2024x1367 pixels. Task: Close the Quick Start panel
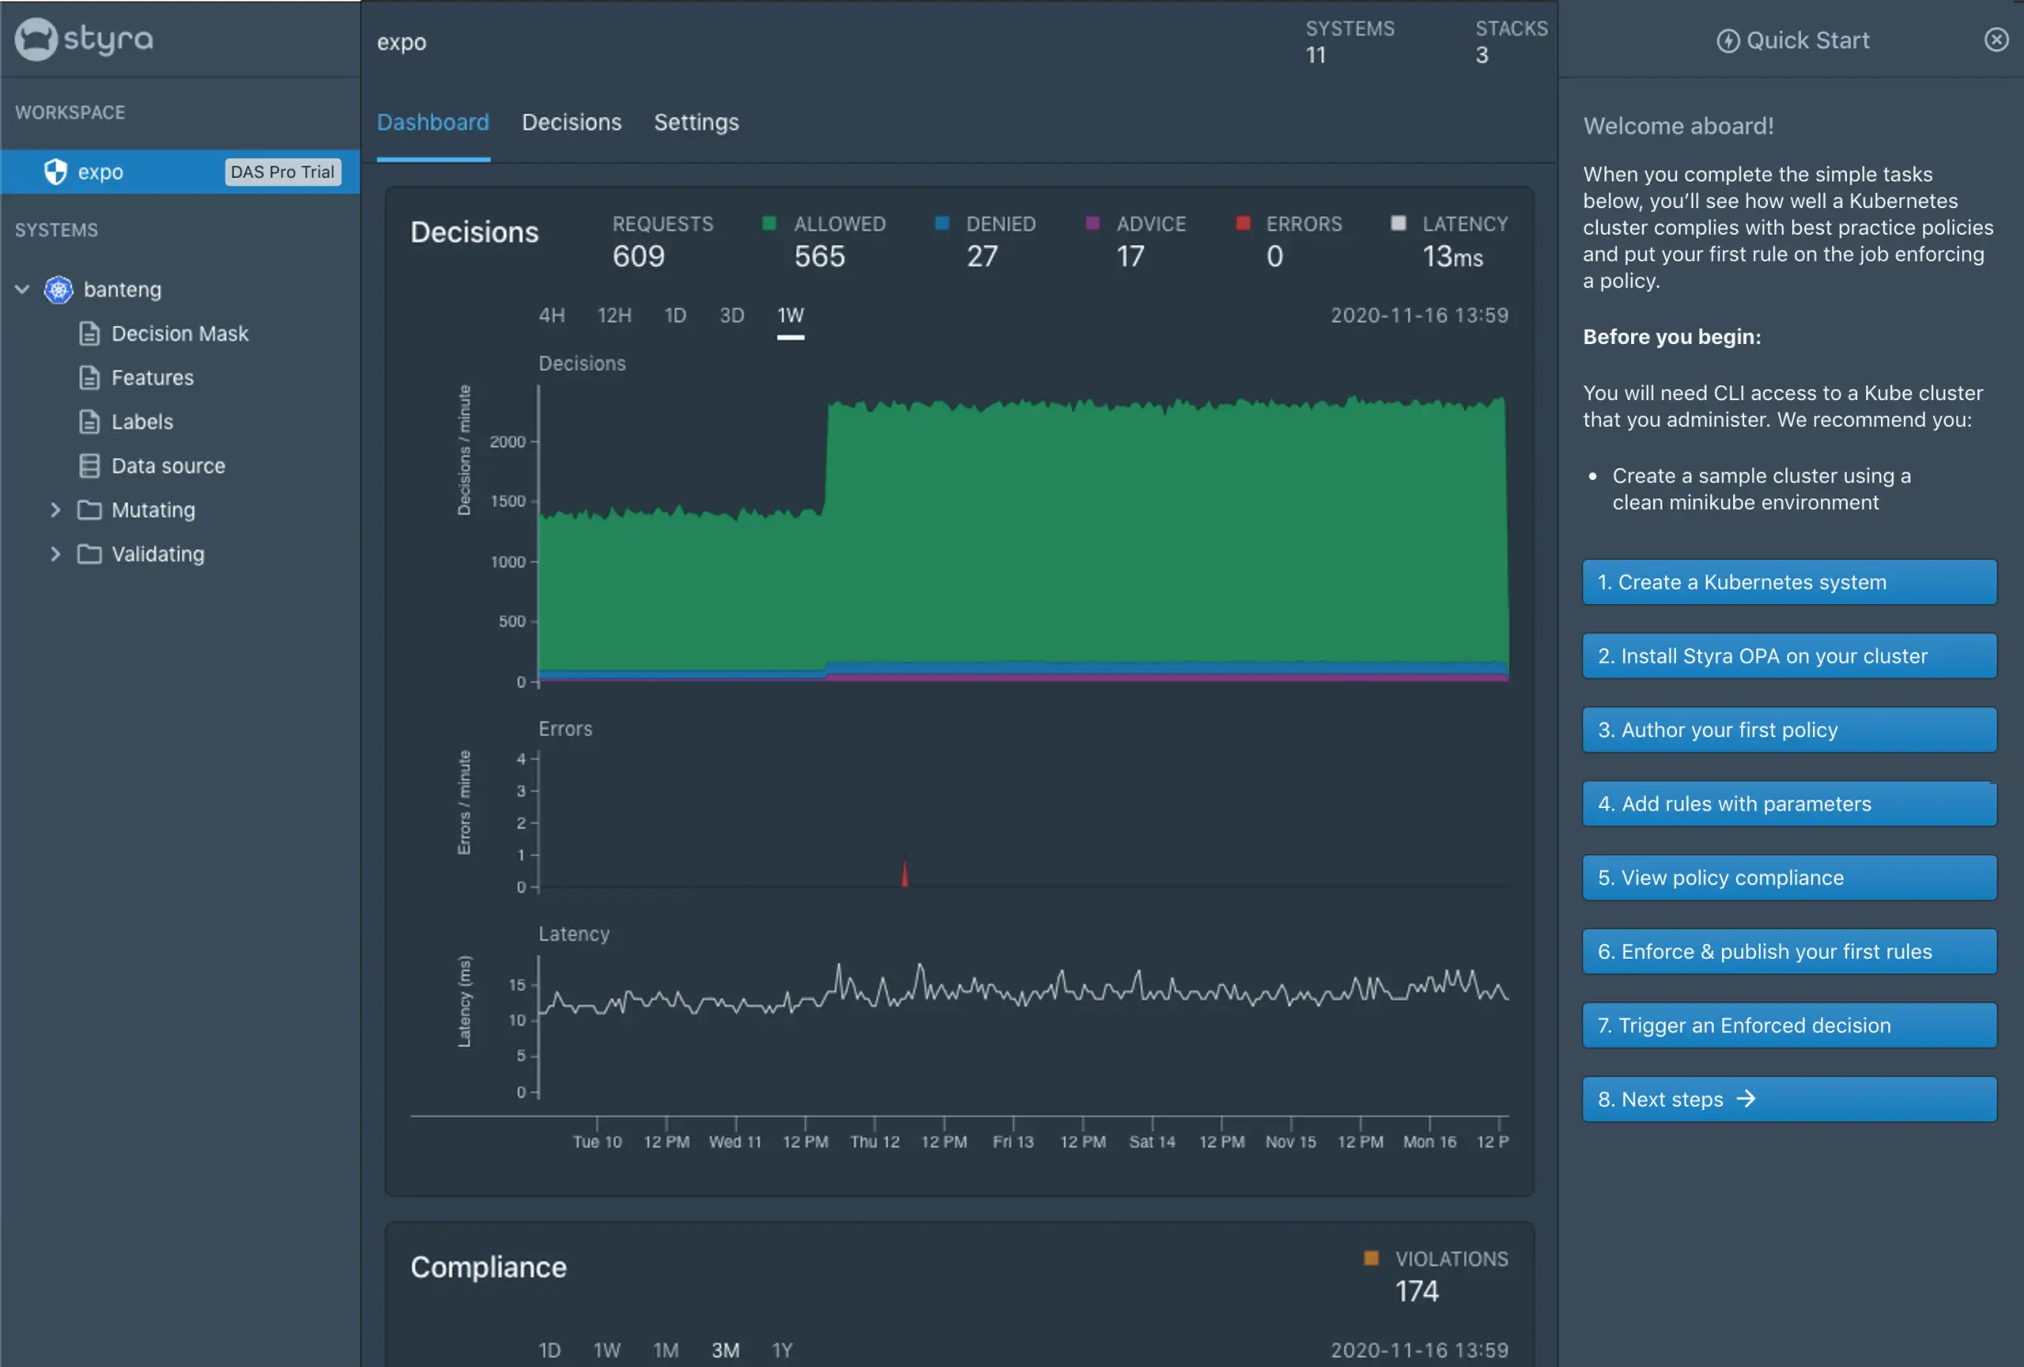click(x=1996, y=40)
